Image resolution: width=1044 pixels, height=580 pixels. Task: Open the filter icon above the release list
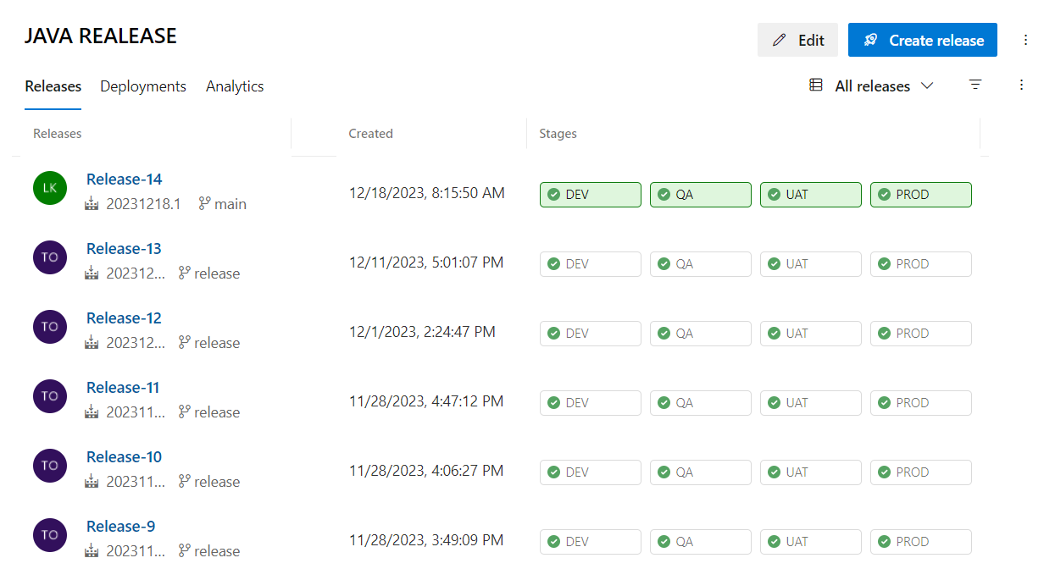click(x=975, y=85)
